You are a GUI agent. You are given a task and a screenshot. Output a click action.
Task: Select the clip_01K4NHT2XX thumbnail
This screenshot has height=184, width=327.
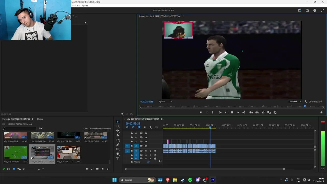69,152
